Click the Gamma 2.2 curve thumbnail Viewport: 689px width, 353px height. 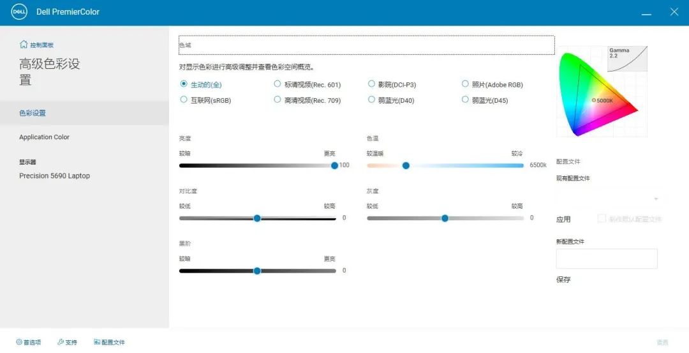(628, 59)
